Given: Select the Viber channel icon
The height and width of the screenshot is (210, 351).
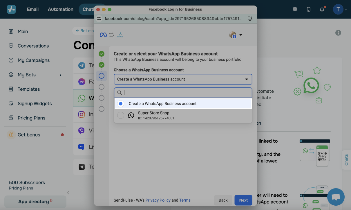Looking at the screenshot, I should pos(82,130).
